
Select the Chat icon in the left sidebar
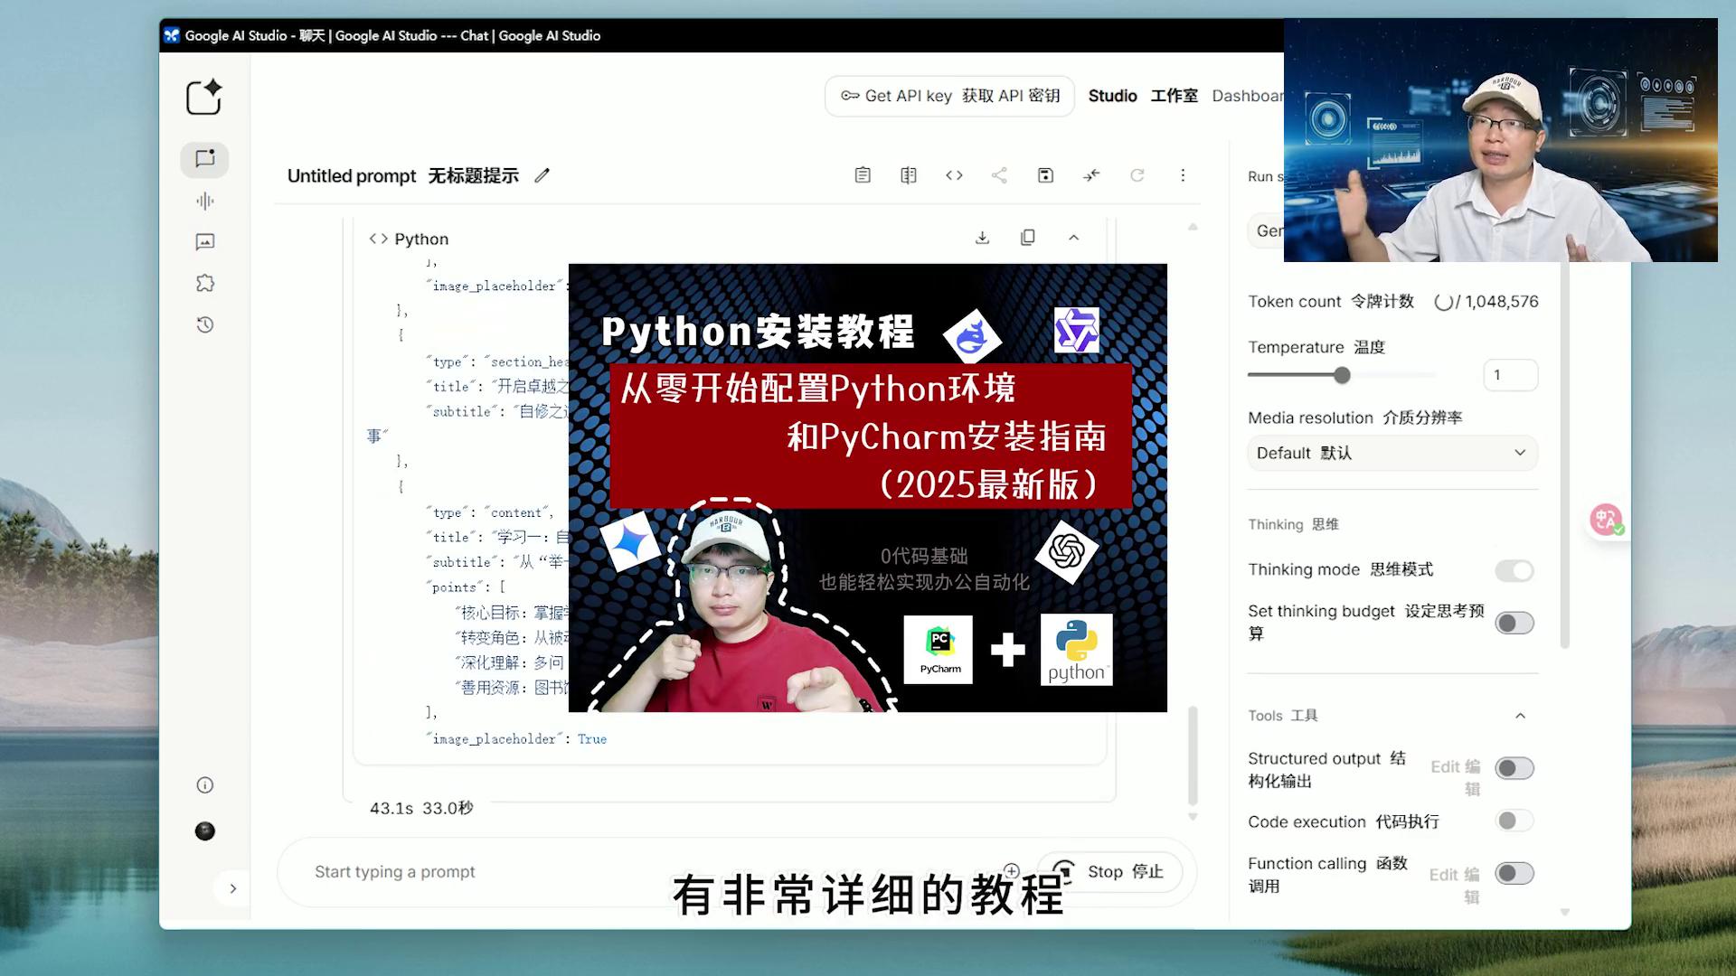coord(203,159)
